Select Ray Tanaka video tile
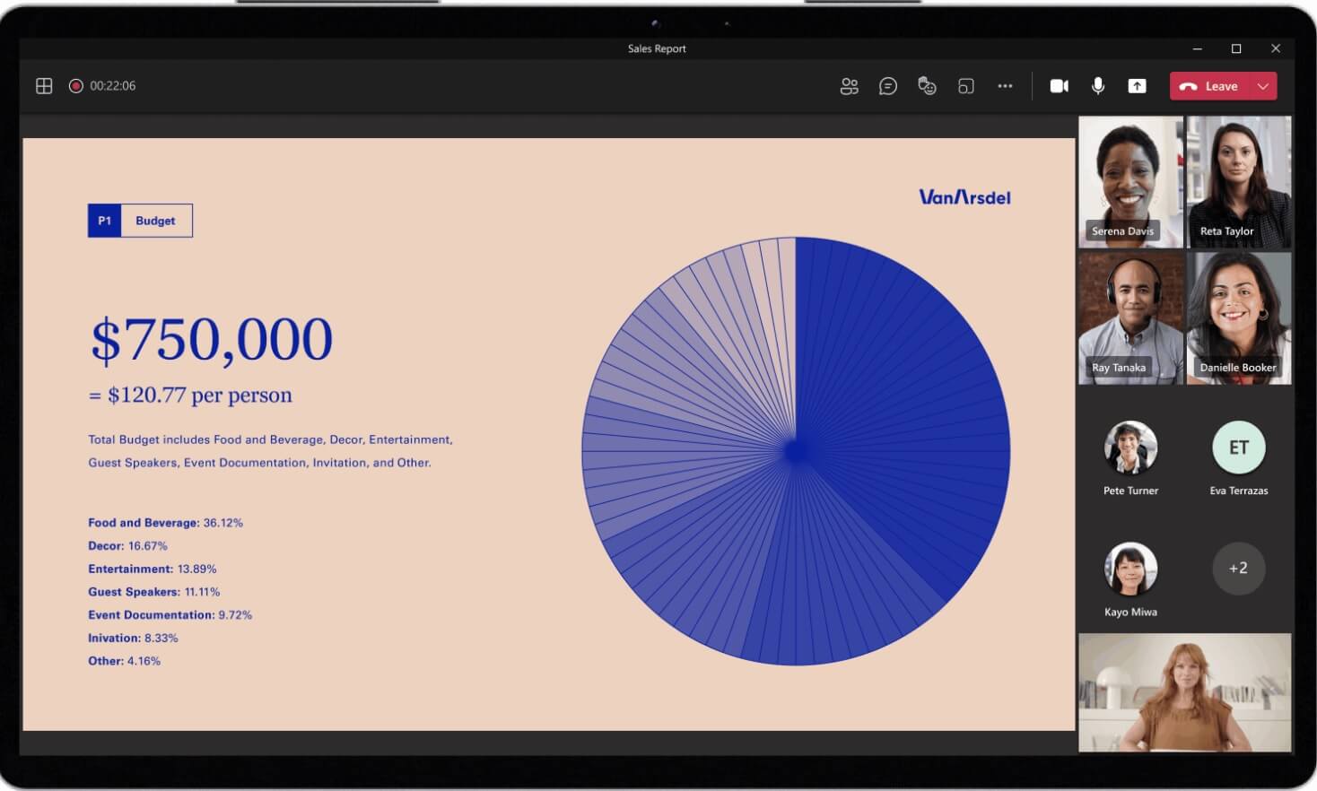This screenshot has width=1317, height=791. pyautogui.click(x=1130, y=318)
